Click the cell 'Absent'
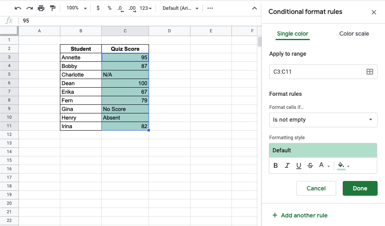 125,117
